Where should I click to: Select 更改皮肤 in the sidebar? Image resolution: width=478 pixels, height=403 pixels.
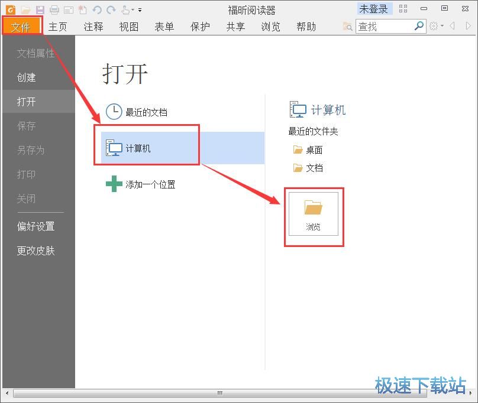tap(37, 251)
